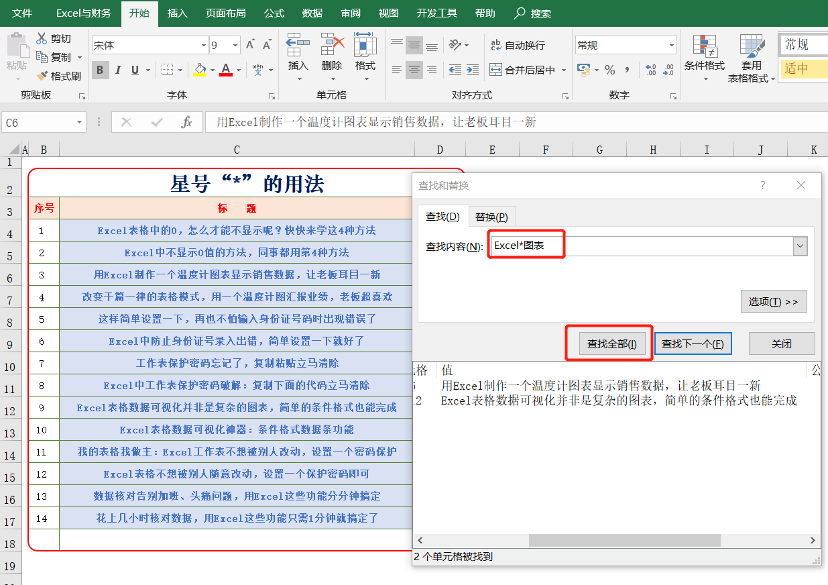Click the decrease indent icon
828x585 pixels.
[455, 70]
